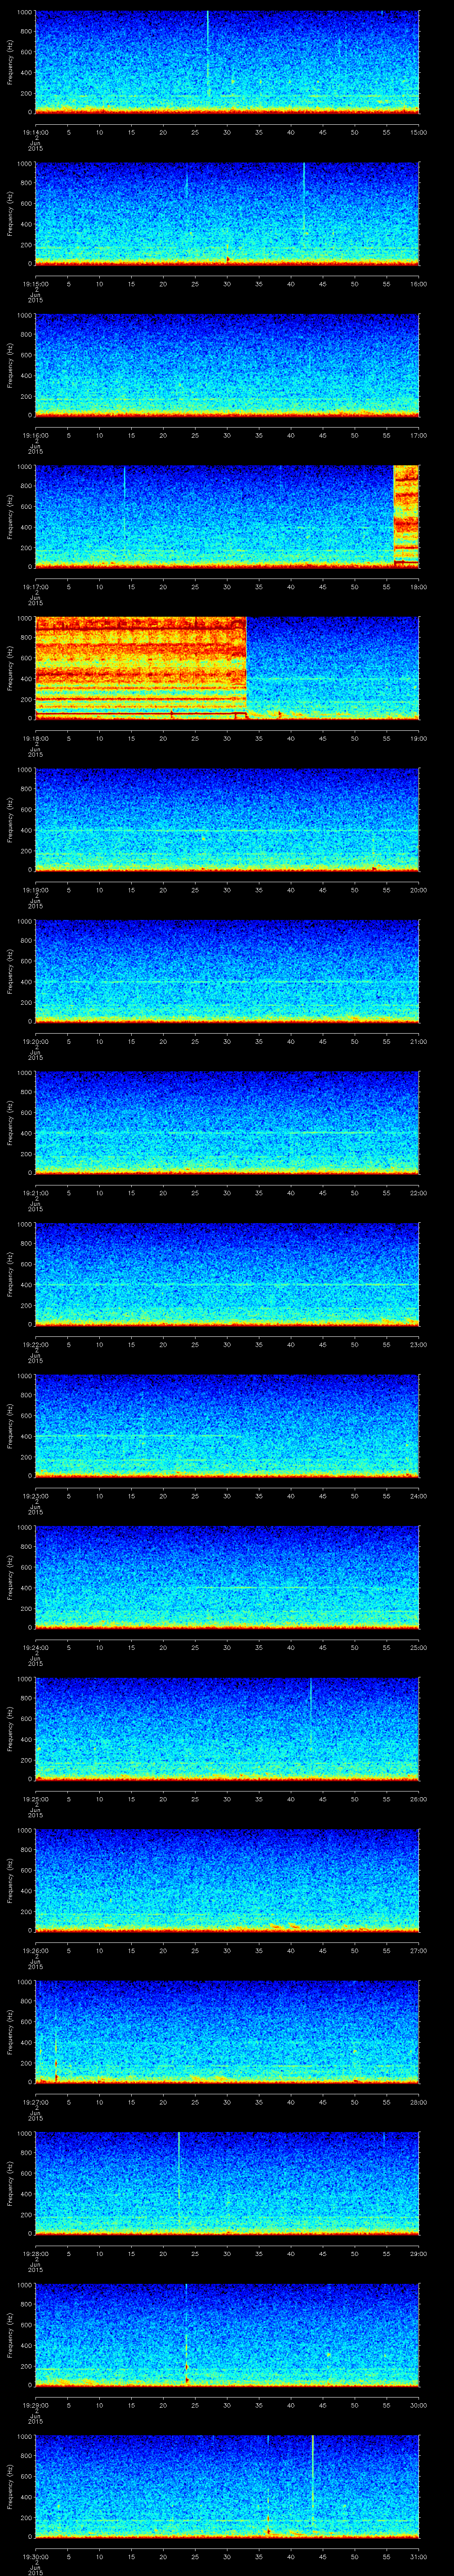Click the '19:30:00' start time label

click(35, 2556)
